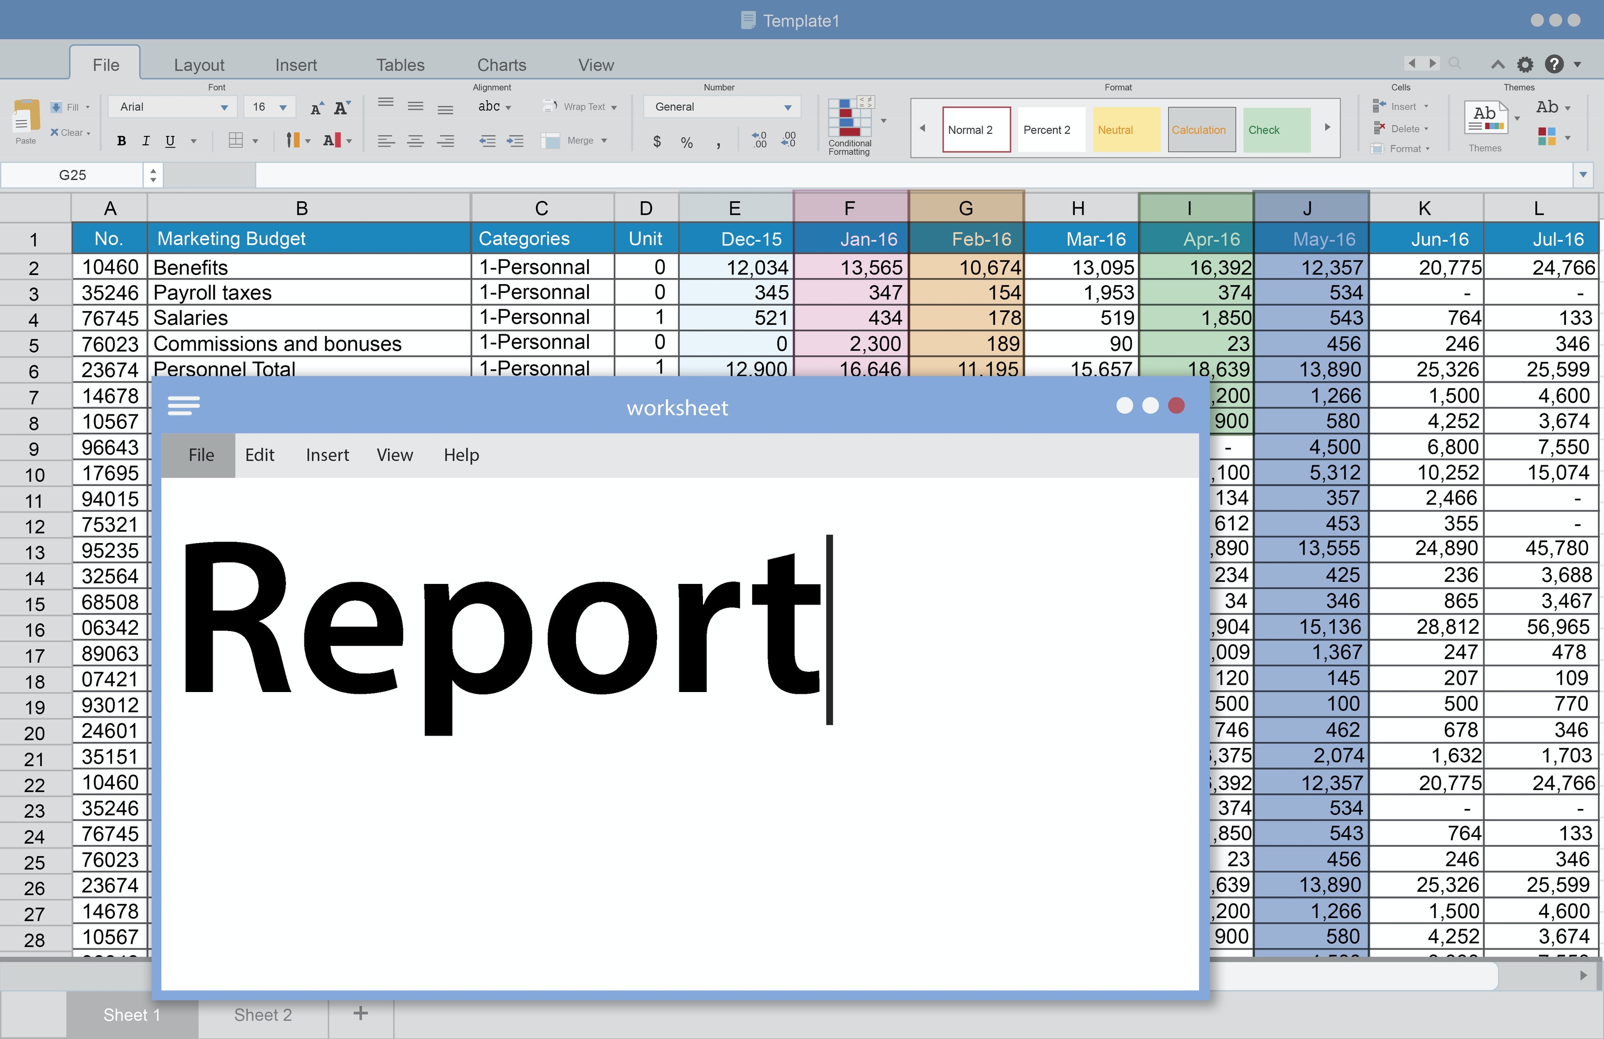Increase decimal places icon
The image size is (1604, 1039).
click(x=759, y=139)
